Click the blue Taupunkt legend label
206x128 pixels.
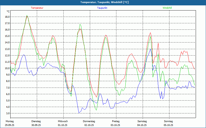pyautogui.click(x=102, y=8)
